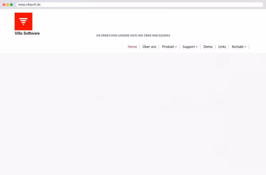The height and width of the screenshot is (175, 266).
Task: Navigate to the Demo page
Action: [208, 47]
